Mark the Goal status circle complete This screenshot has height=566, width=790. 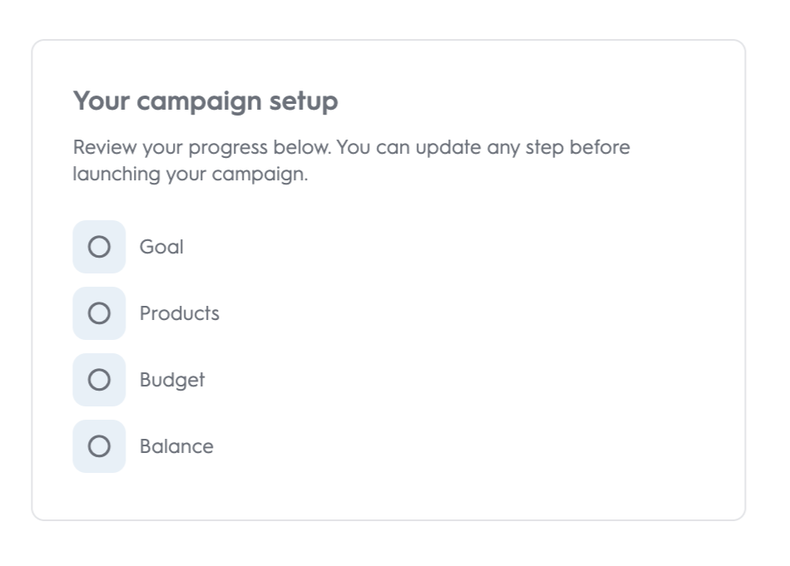pos(99,247)
